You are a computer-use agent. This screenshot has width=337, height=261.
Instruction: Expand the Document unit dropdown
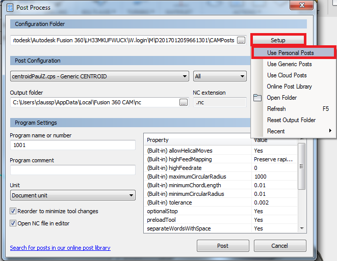click(x=72, y=195)
